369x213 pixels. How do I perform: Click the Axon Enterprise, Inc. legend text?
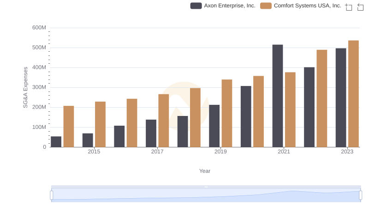230,6
